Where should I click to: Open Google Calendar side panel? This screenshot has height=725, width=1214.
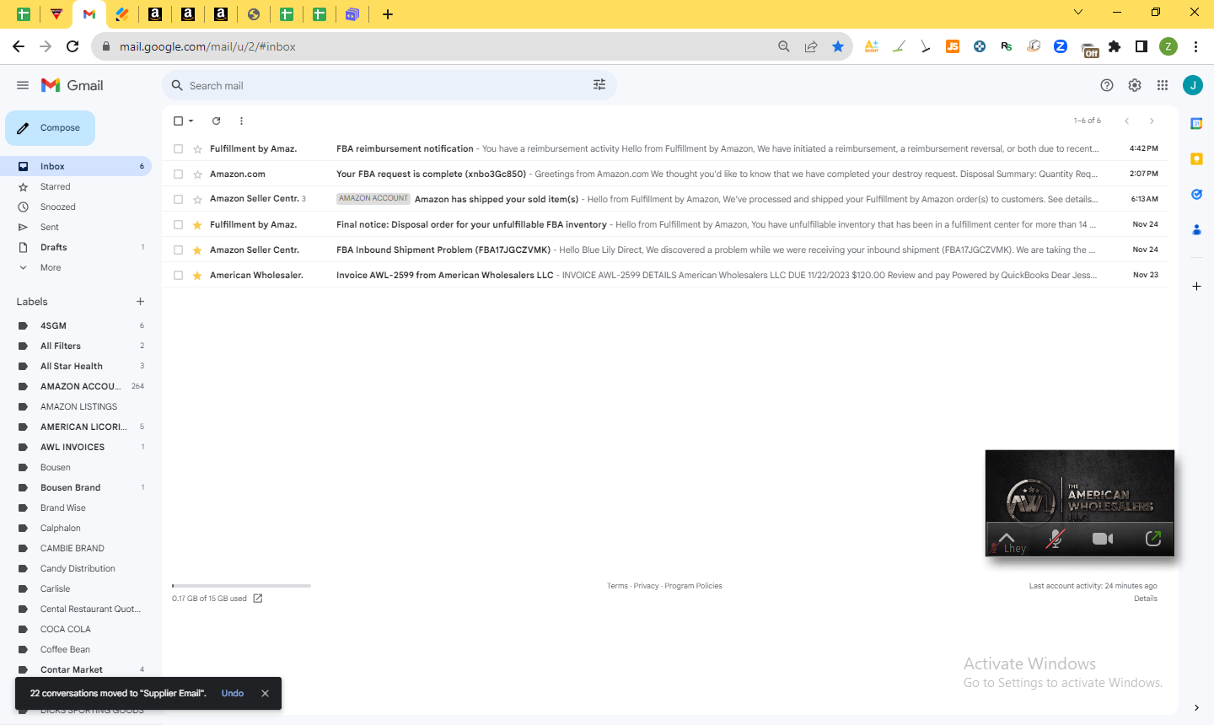coord(1196,123)
